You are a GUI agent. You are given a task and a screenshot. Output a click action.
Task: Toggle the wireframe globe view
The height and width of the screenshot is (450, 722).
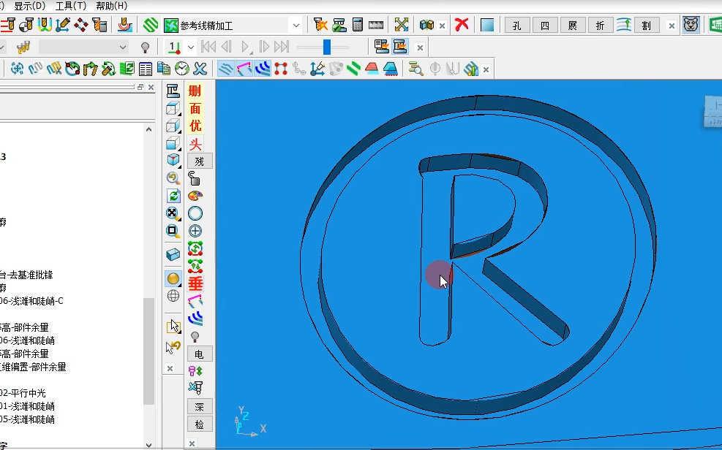point(173,296)
